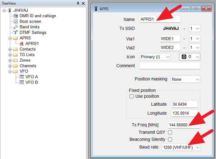
Task: Click the DTMF Settings icon
Action: point(16,32)
